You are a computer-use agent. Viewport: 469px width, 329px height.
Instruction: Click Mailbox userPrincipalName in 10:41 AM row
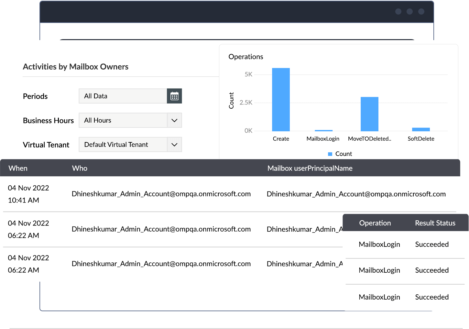coord(356,194)
